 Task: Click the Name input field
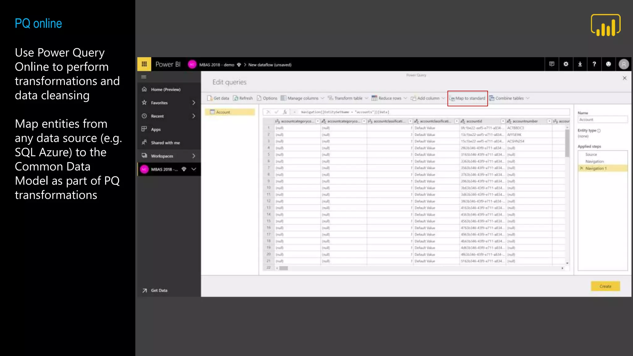pyautogui.click(x=602, y=119)
